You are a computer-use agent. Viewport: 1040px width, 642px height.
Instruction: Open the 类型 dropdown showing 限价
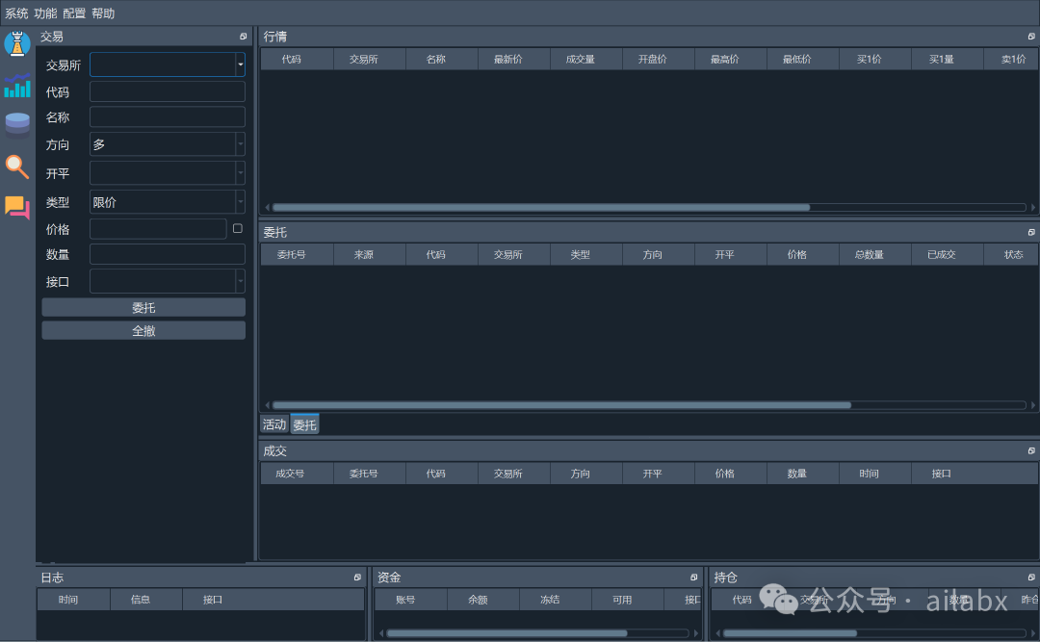click(x=168, y=202)
